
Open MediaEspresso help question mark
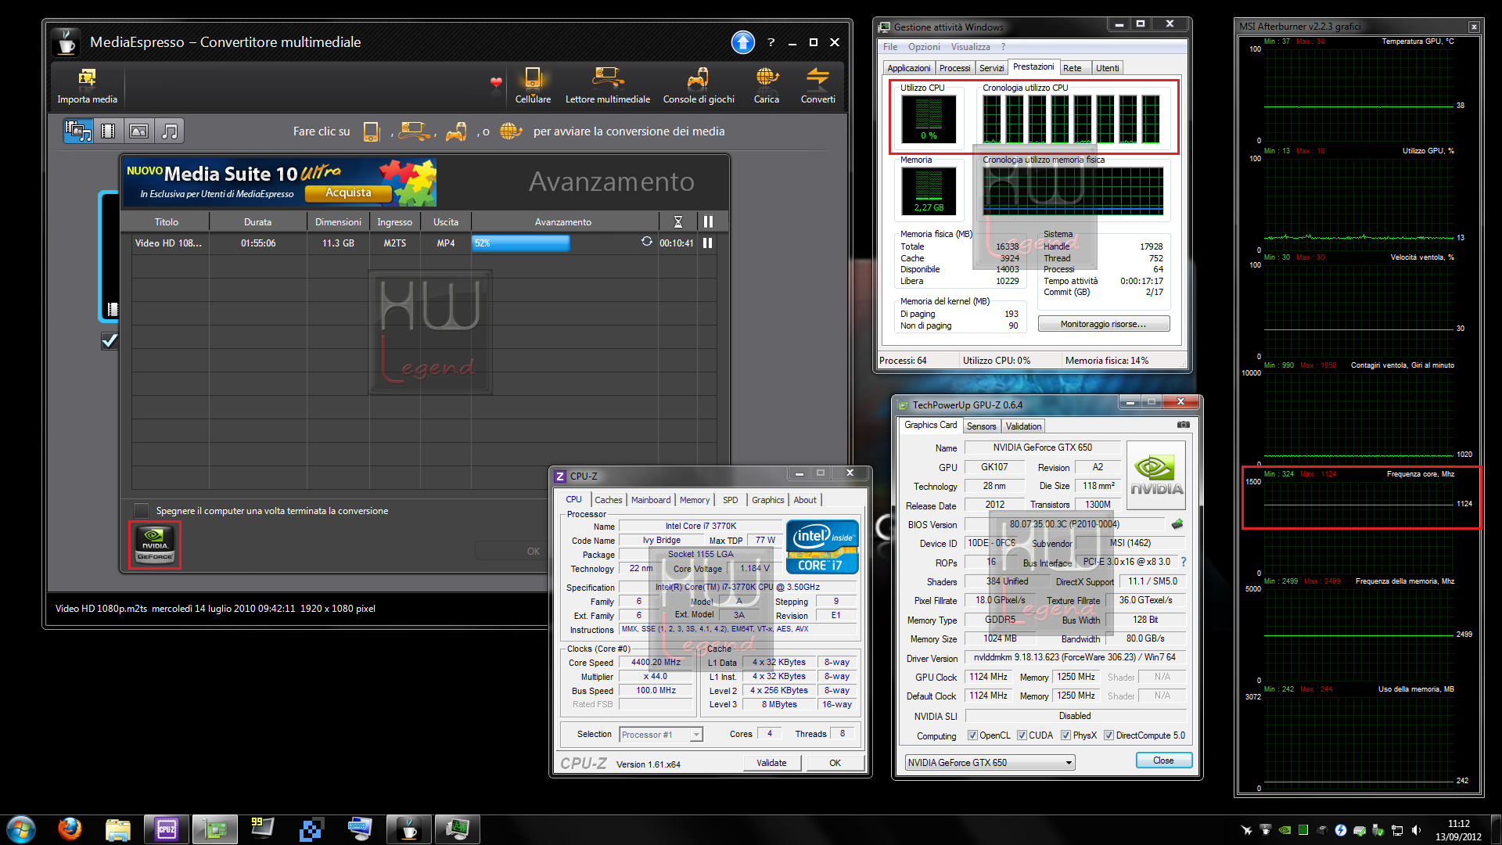pos(771,42)
